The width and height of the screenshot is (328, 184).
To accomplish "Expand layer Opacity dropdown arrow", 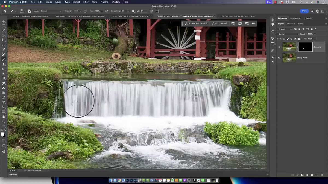I will pyautogui.click(x=315, y=34).
